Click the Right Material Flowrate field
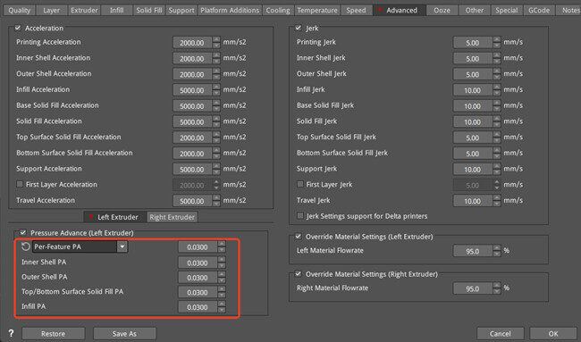581x342 pixels. pyautogui.click(x=473, y=288)
